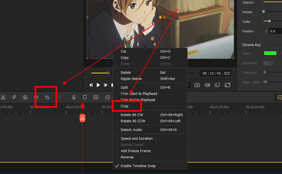
Task: Select Ripple Delete in the context menu
Action: pyautogui.click(x=131, y=79)
